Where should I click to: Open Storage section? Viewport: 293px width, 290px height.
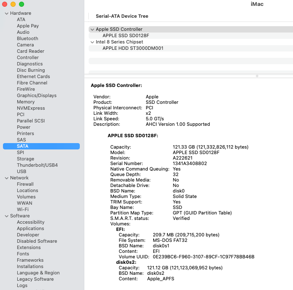(x=25, y=159)
